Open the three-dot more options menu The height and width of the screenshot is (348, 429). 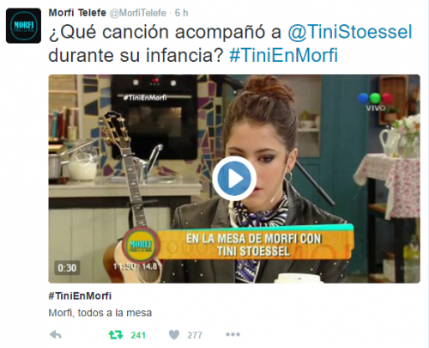233,334
